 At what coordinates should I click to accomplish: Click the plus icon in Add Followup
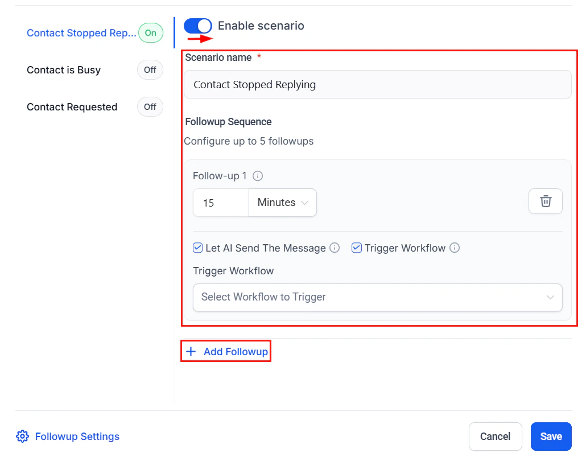click(x=191, y=351)
